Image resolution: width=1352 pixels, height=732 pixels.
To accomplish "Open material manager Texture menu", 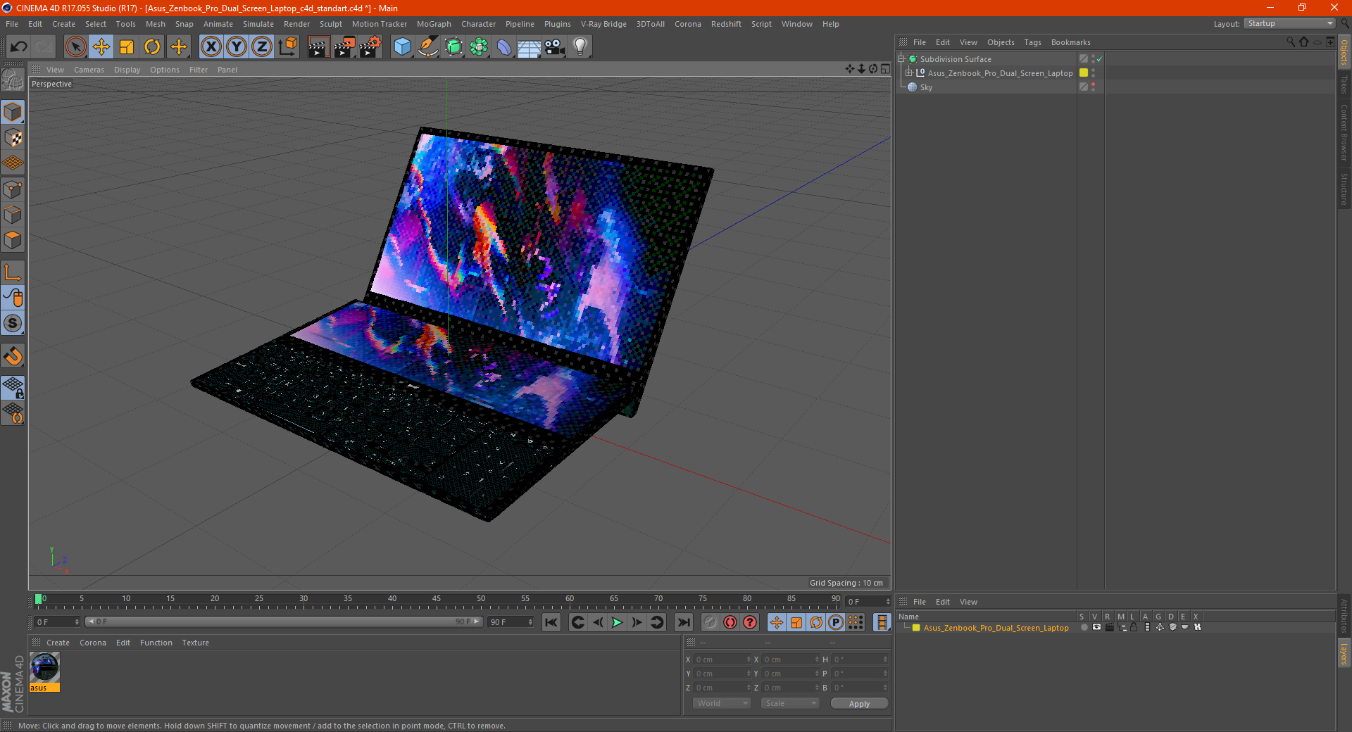I will click(x=195, y=643).
